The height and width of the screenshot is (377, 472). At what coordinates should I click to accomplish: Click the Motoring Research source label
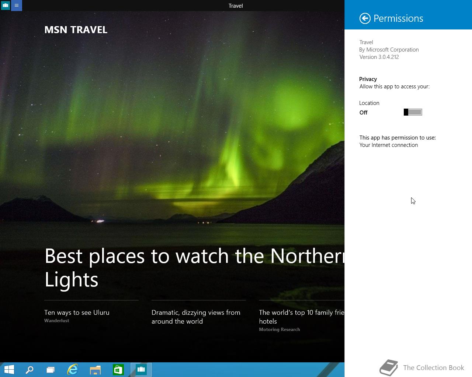[280, 330]
